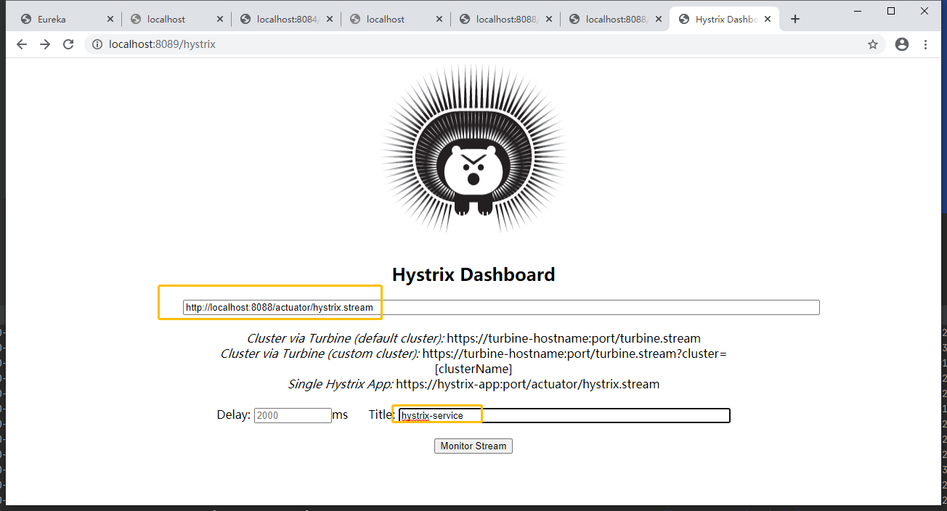Close the Hystrix Dashboard tab

tap(768, 20)
